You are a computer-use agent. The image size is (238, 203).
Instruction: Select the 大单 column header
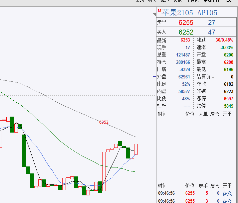click(203, 114)
